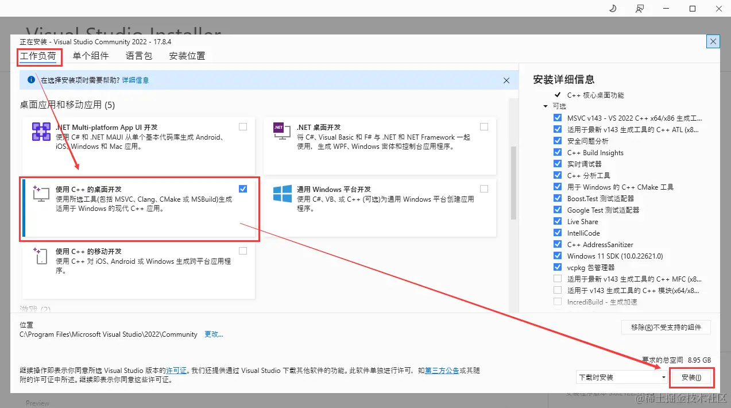
Task: Uncheck Google Test 测试适配器 component
Action: (x=558, y=210)
